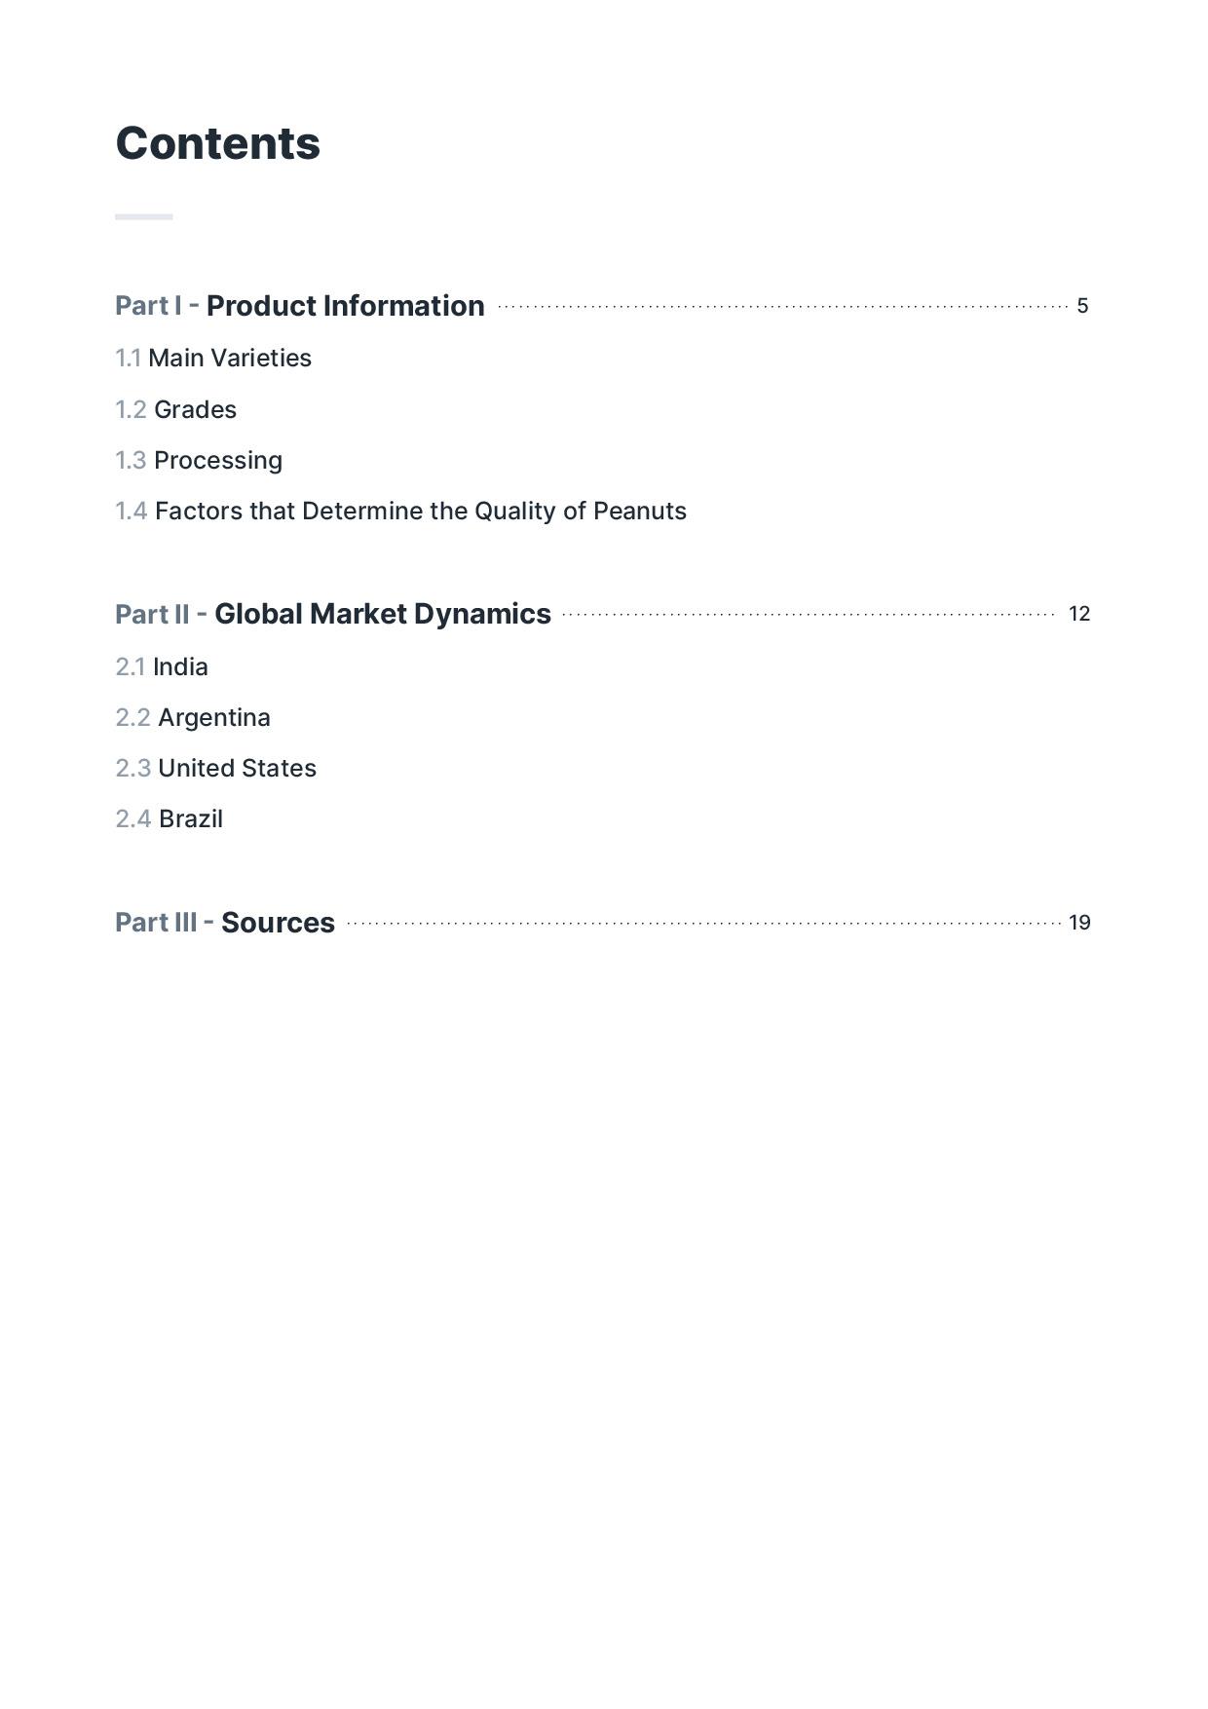This screenshot has height=1709, width=1208.
Task: Click the dotted leader after Global Market Dynamics
Action: [808, 615]
